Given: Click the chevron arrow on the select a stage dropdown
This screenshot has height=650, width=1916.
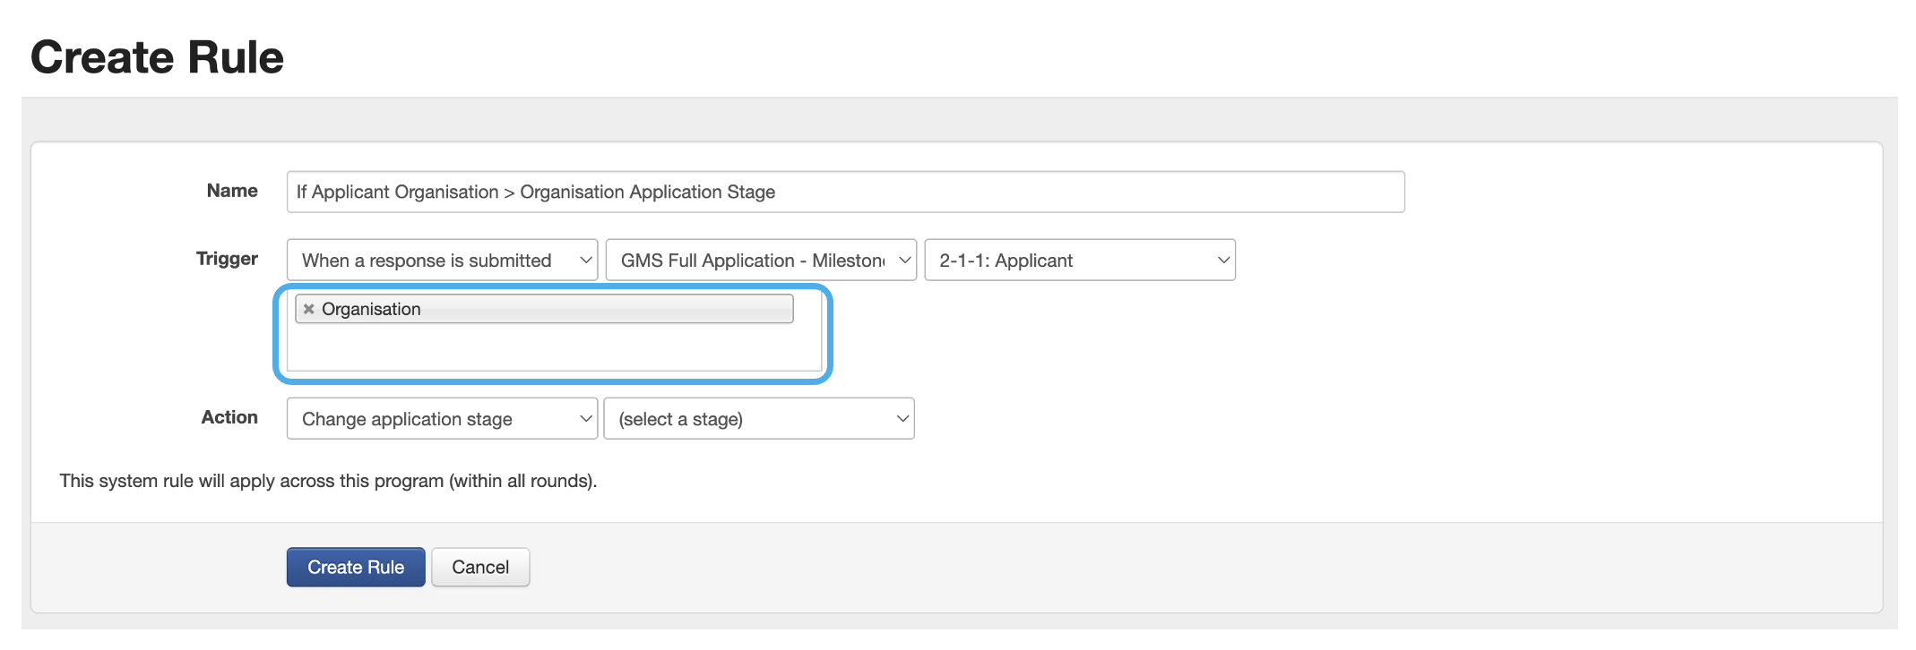Looking at the screenshot, I should pos(902,419).
